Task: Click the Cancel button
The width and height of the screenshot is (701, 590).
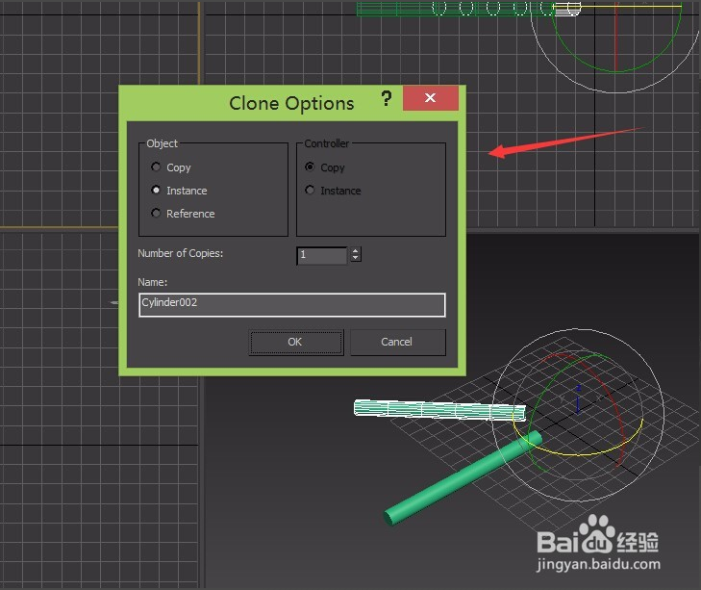Action: (397, 342)
